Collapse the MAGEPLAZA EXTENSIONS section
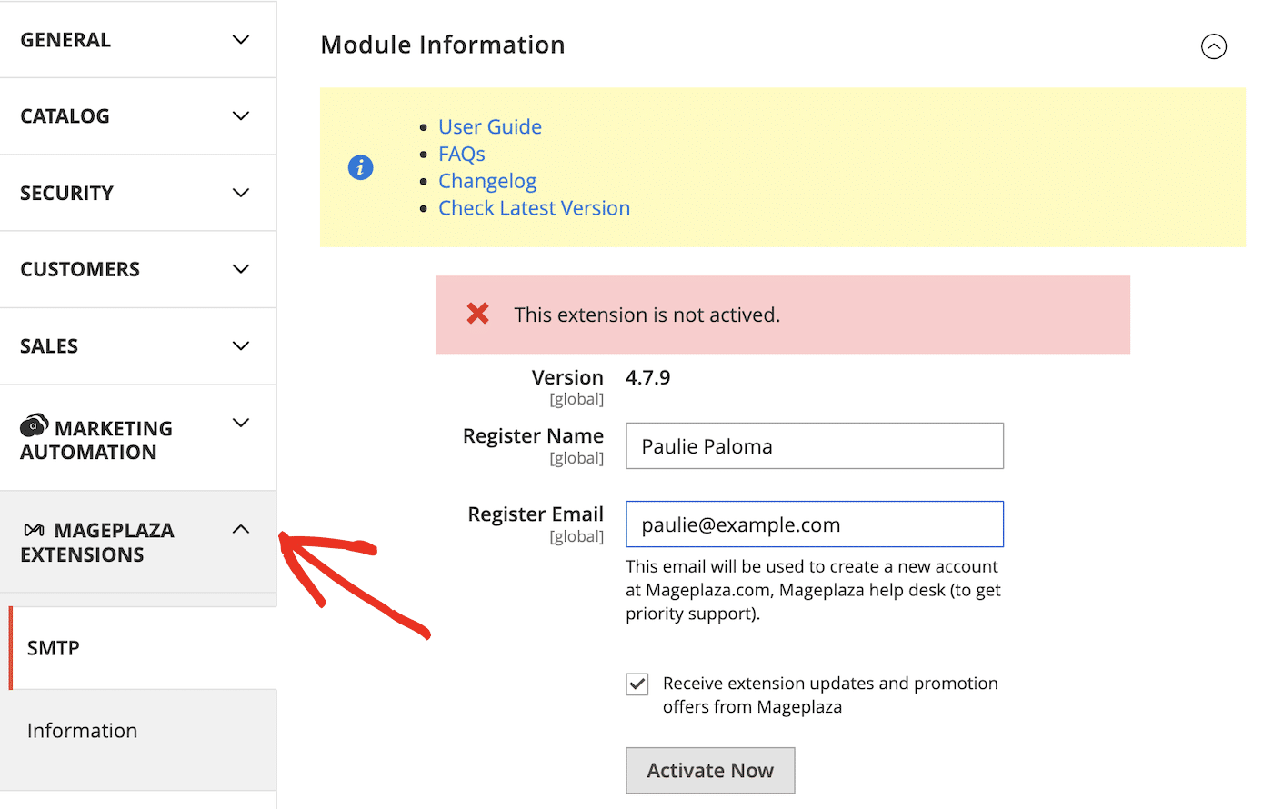The image size is (1273, 809). [x=240, y=528]
